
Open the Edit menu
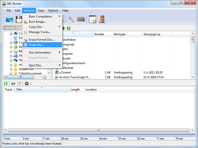[17, 11]
